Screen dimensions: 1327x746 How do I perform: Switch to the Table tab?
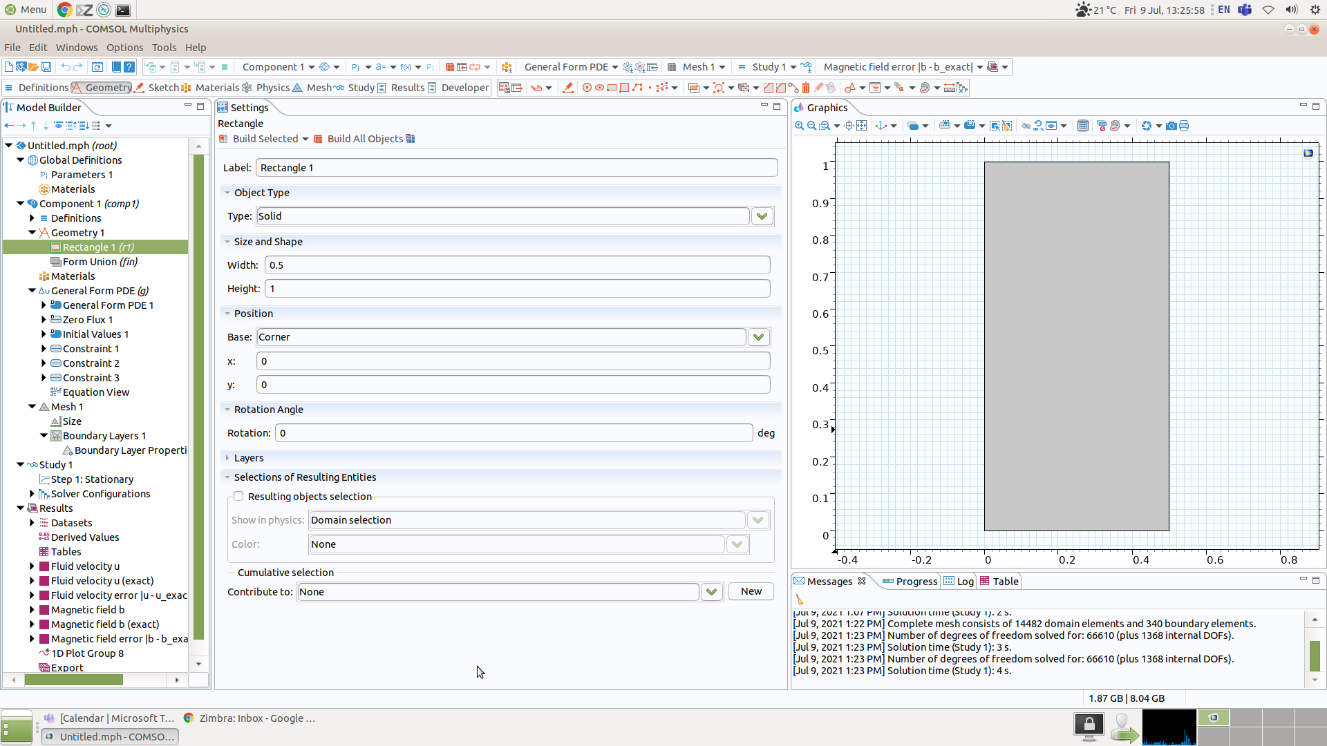(999, 582)
